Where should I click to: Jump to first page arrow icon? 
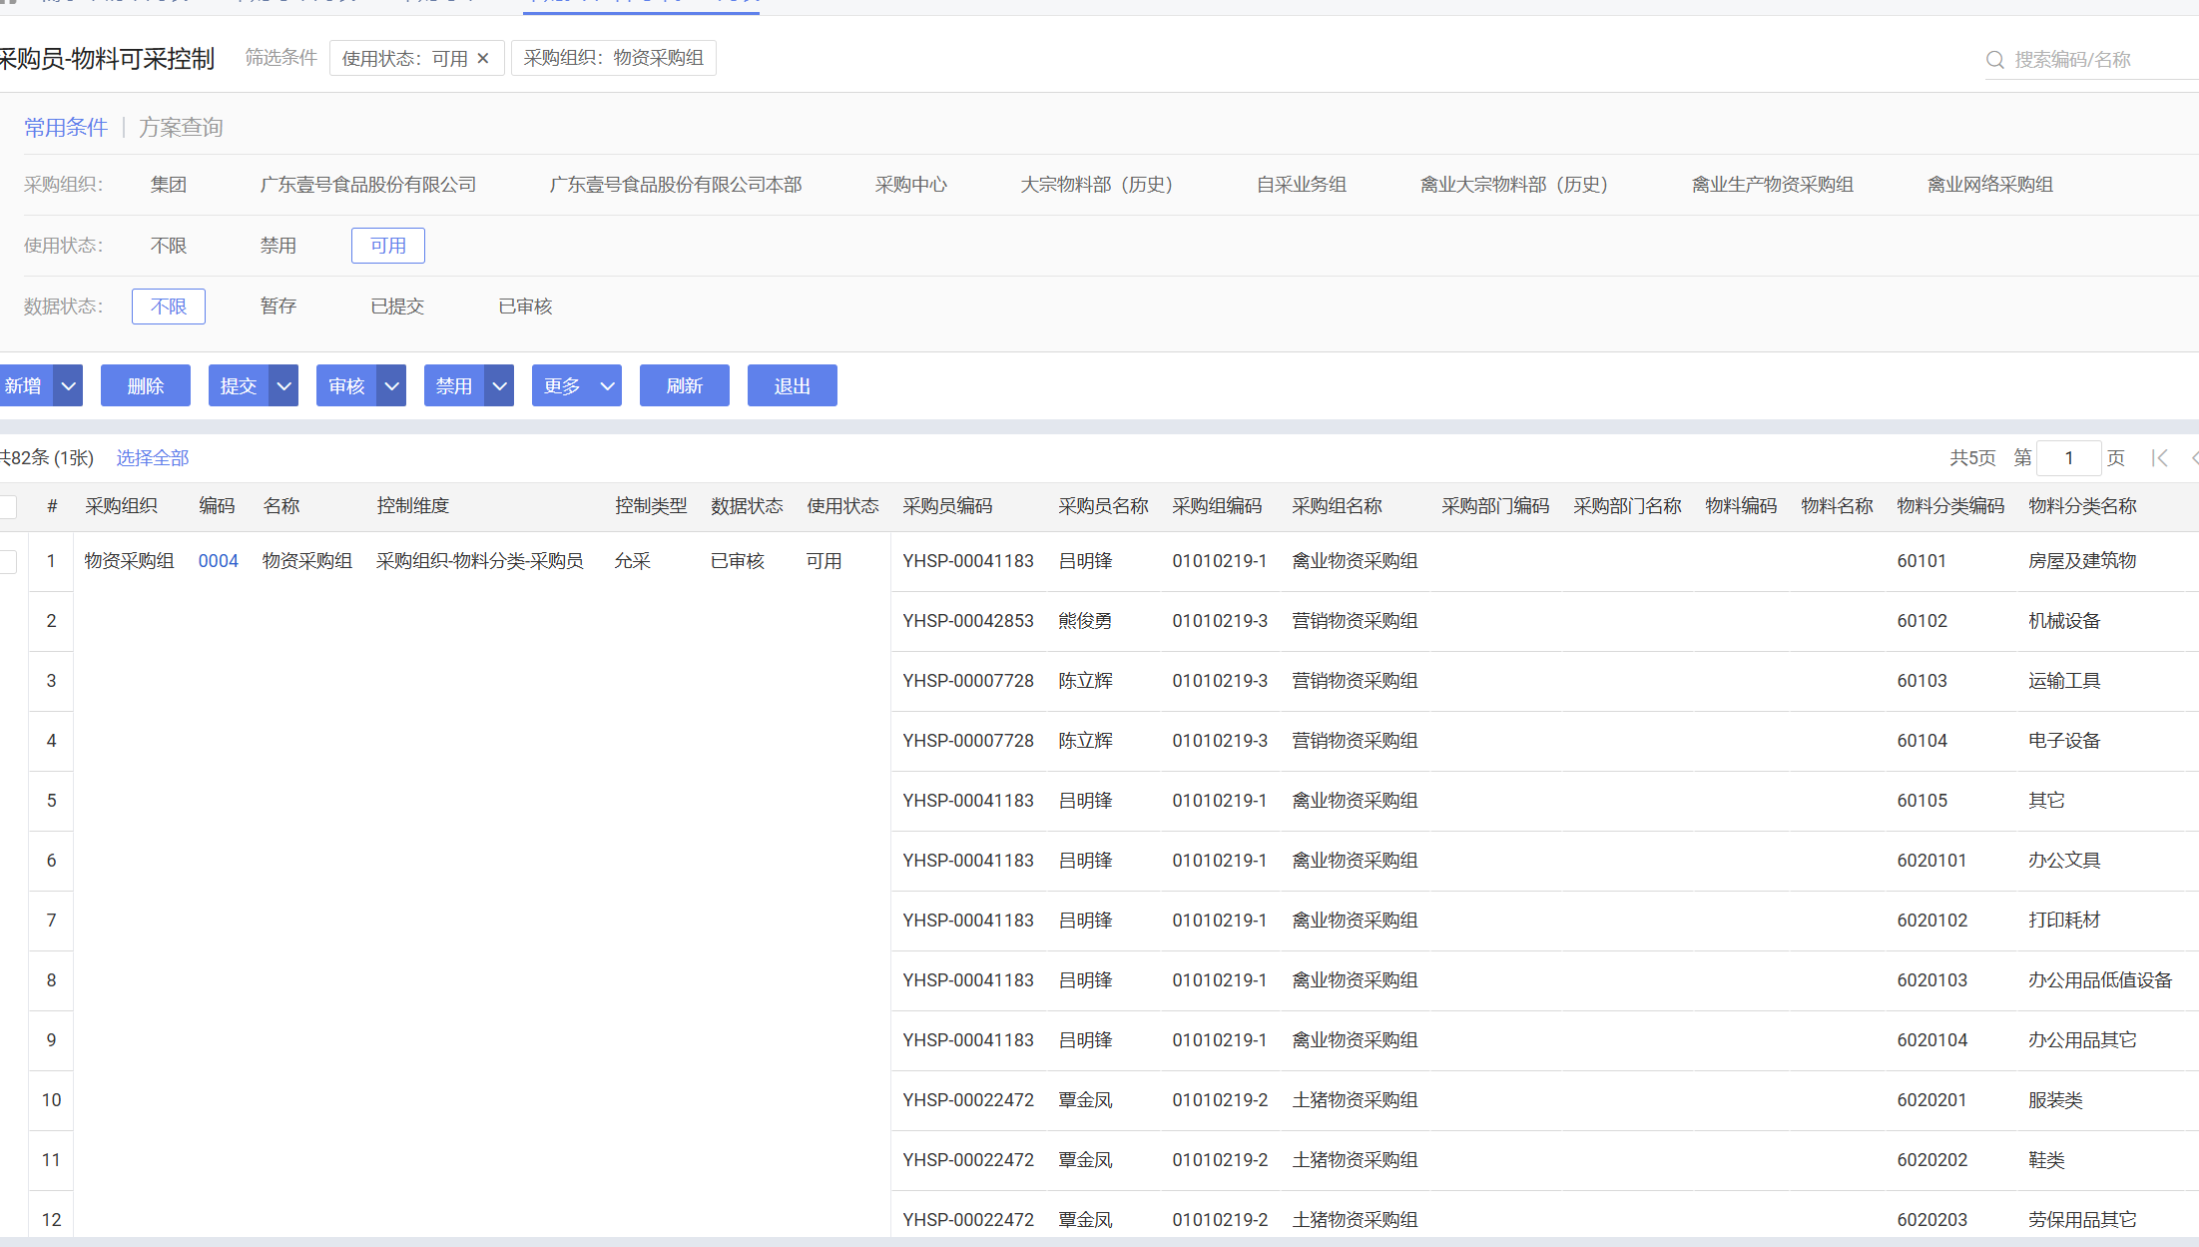tap(2159, 458)
